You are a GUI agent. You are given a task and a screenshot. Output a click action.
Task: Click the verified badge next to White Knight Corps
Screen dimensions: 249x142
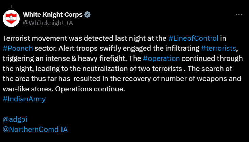coord(87,15)
